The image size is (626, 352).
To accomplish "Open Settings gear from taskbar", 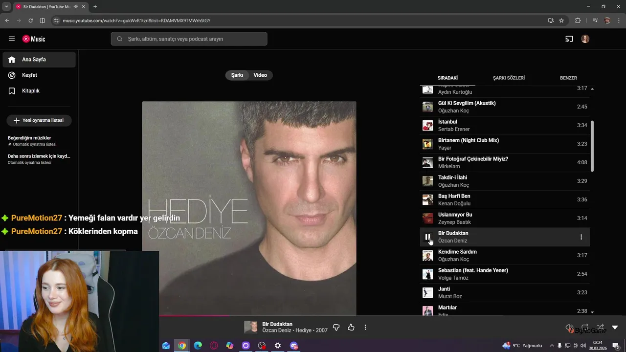I will [278, 346].
